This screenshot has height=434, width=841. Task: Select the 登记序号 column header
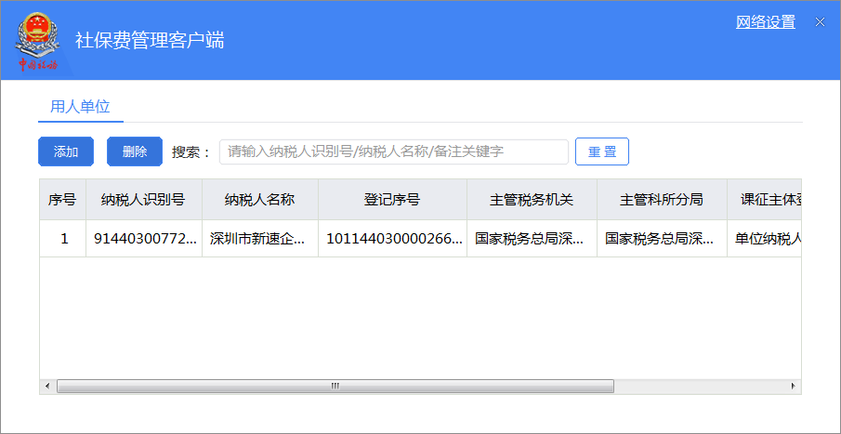coord(391,200)
